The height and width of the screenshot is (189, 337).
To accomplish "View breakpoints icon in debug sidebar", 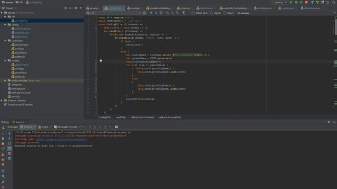I will [x=3, y=155].
